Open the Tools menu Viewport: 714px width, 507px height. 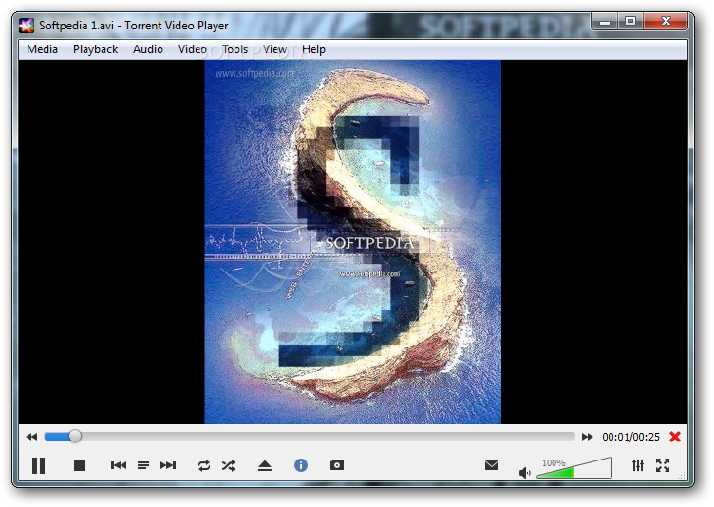click(x=235, y=49)
